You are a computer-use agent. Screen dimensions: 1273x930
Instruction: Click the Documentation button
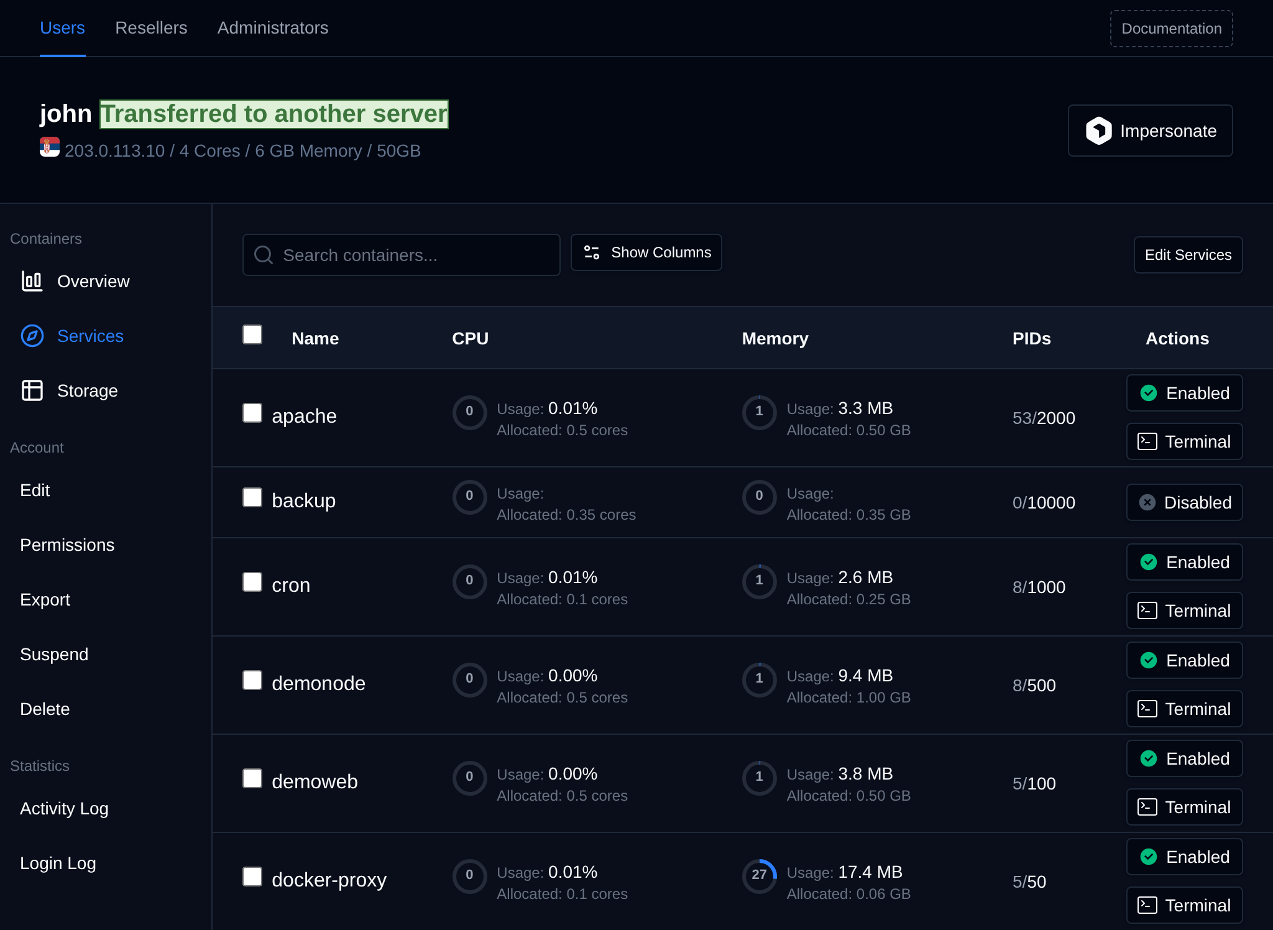point(1172,29)
